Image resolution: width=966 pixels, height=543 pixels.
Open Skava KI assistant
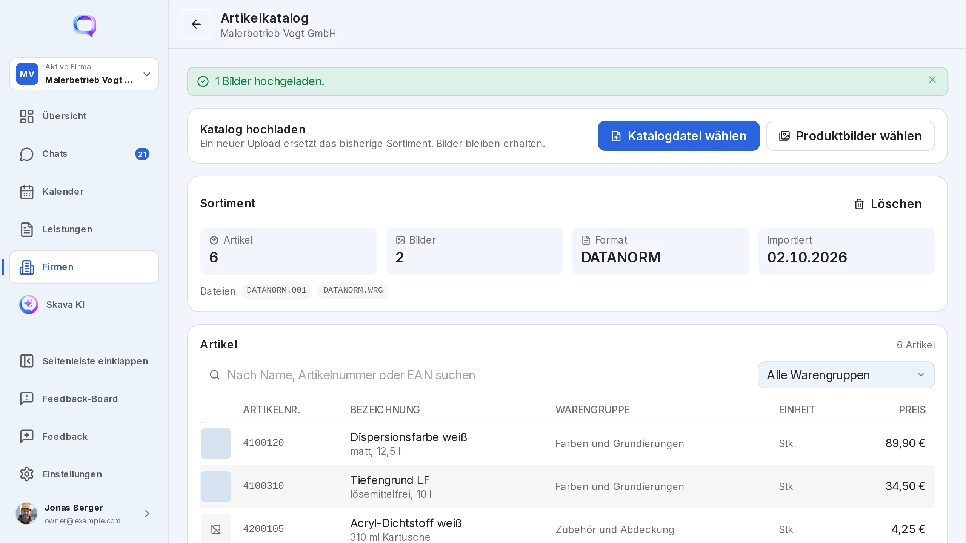click(84, 305)
